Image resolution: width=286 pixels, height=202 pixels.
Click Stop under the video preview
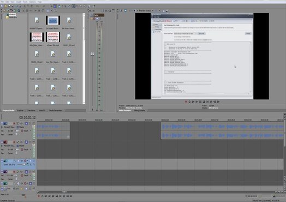[204, 102]
